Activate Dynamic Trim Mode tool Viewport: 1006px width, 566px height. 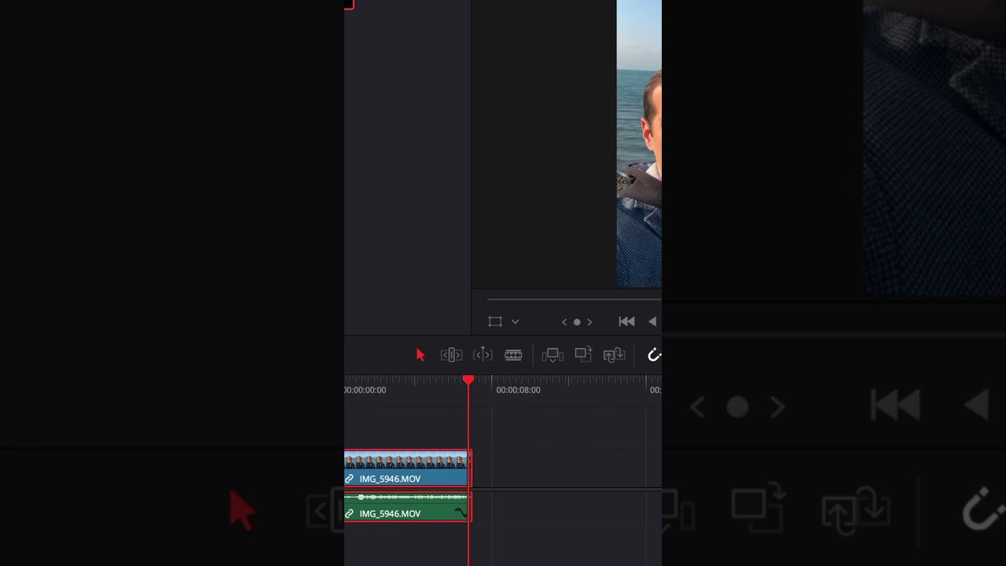483,355
